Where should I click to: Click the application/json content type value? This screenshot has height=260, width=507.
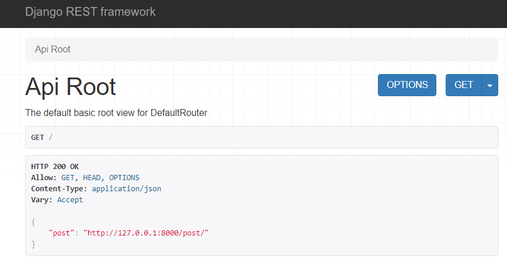pos(126,189)
